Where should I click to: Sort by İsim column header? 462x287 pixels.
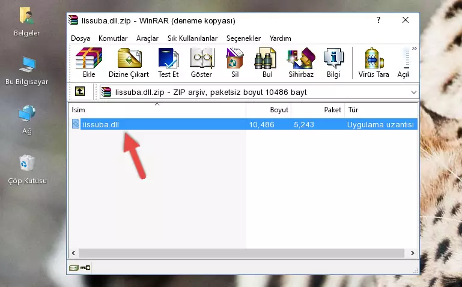tap(157, 110)
